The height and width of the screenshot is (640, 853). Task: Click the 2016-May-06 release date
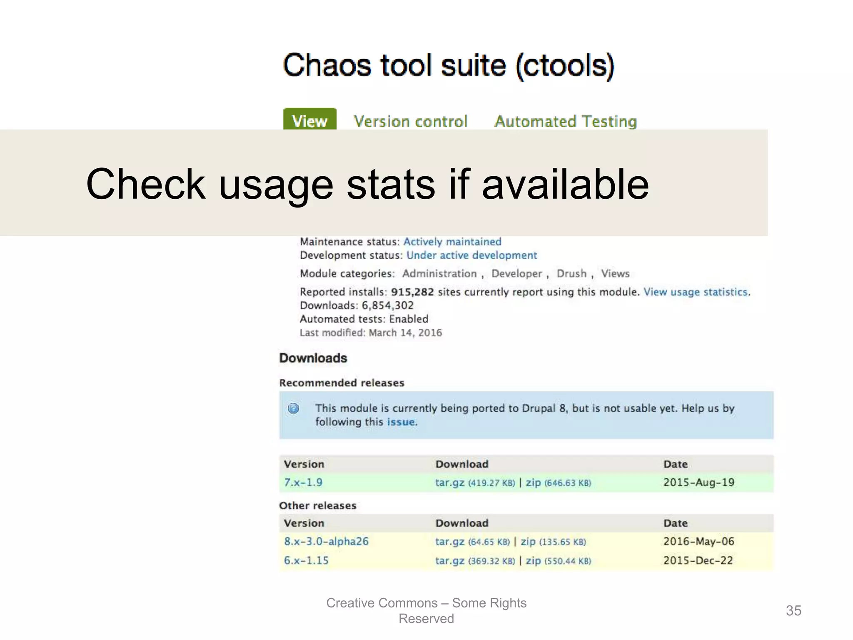[699, 542]
